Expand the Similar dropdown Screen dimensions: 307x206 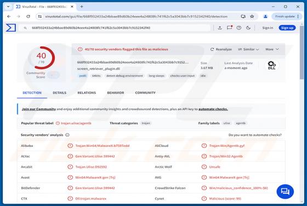tap(248, 49)
